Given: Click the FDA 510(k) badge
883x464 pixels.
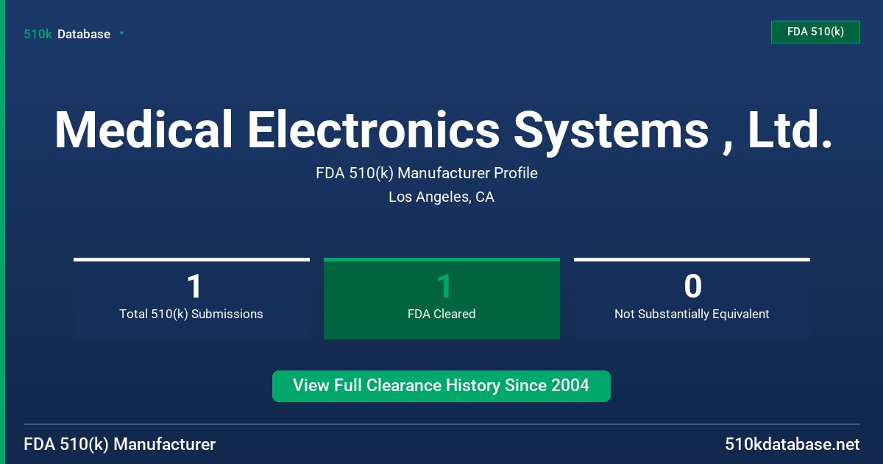Looking at the screenshot, I should point(815,32).
